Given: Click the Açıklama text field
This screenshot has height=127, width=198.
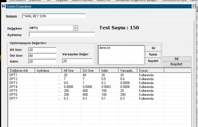Looking at the screenshot, I should (62, 34).
